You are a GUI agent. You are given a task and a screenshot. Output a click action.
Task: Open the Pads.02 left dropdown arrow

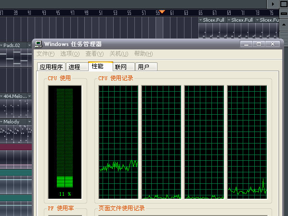[1, 45]
